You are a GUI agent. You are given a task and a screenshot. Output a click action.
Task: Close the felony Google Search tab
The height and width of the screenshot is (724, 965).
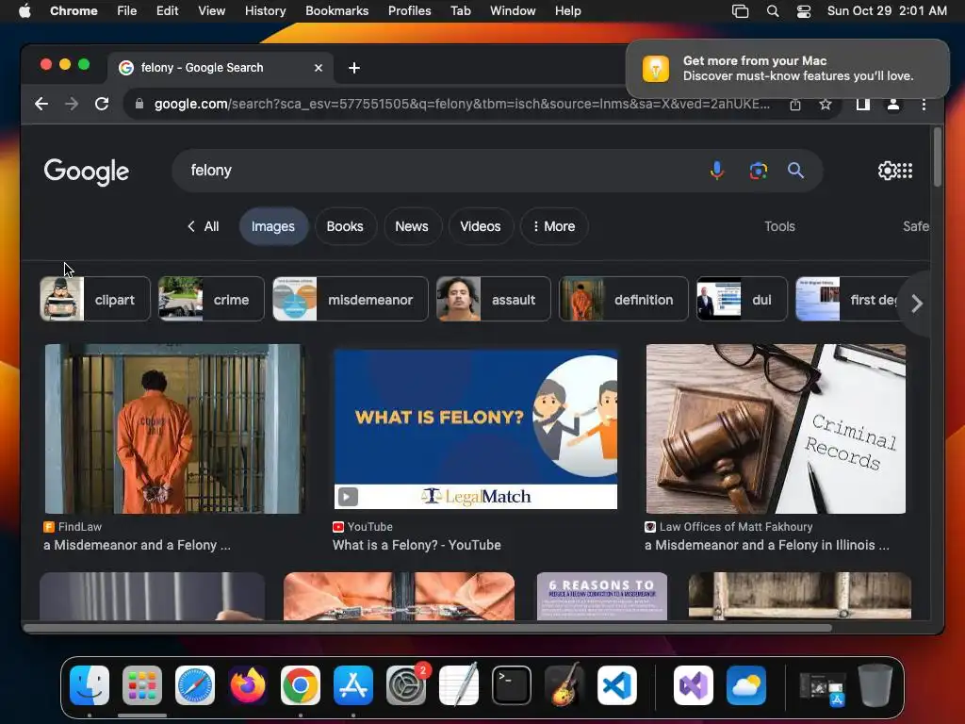pyautogui.click(x=319, y=68)
